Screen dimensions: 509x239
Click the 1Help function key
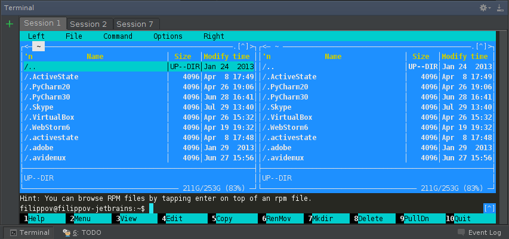[42, 219]
